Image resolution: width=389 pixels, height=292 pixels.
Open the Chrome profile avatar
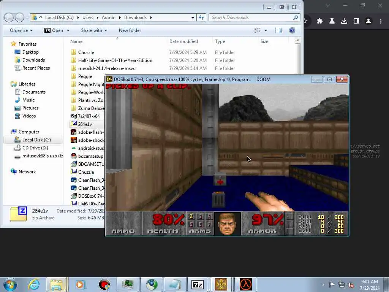[x=368, y=21]
